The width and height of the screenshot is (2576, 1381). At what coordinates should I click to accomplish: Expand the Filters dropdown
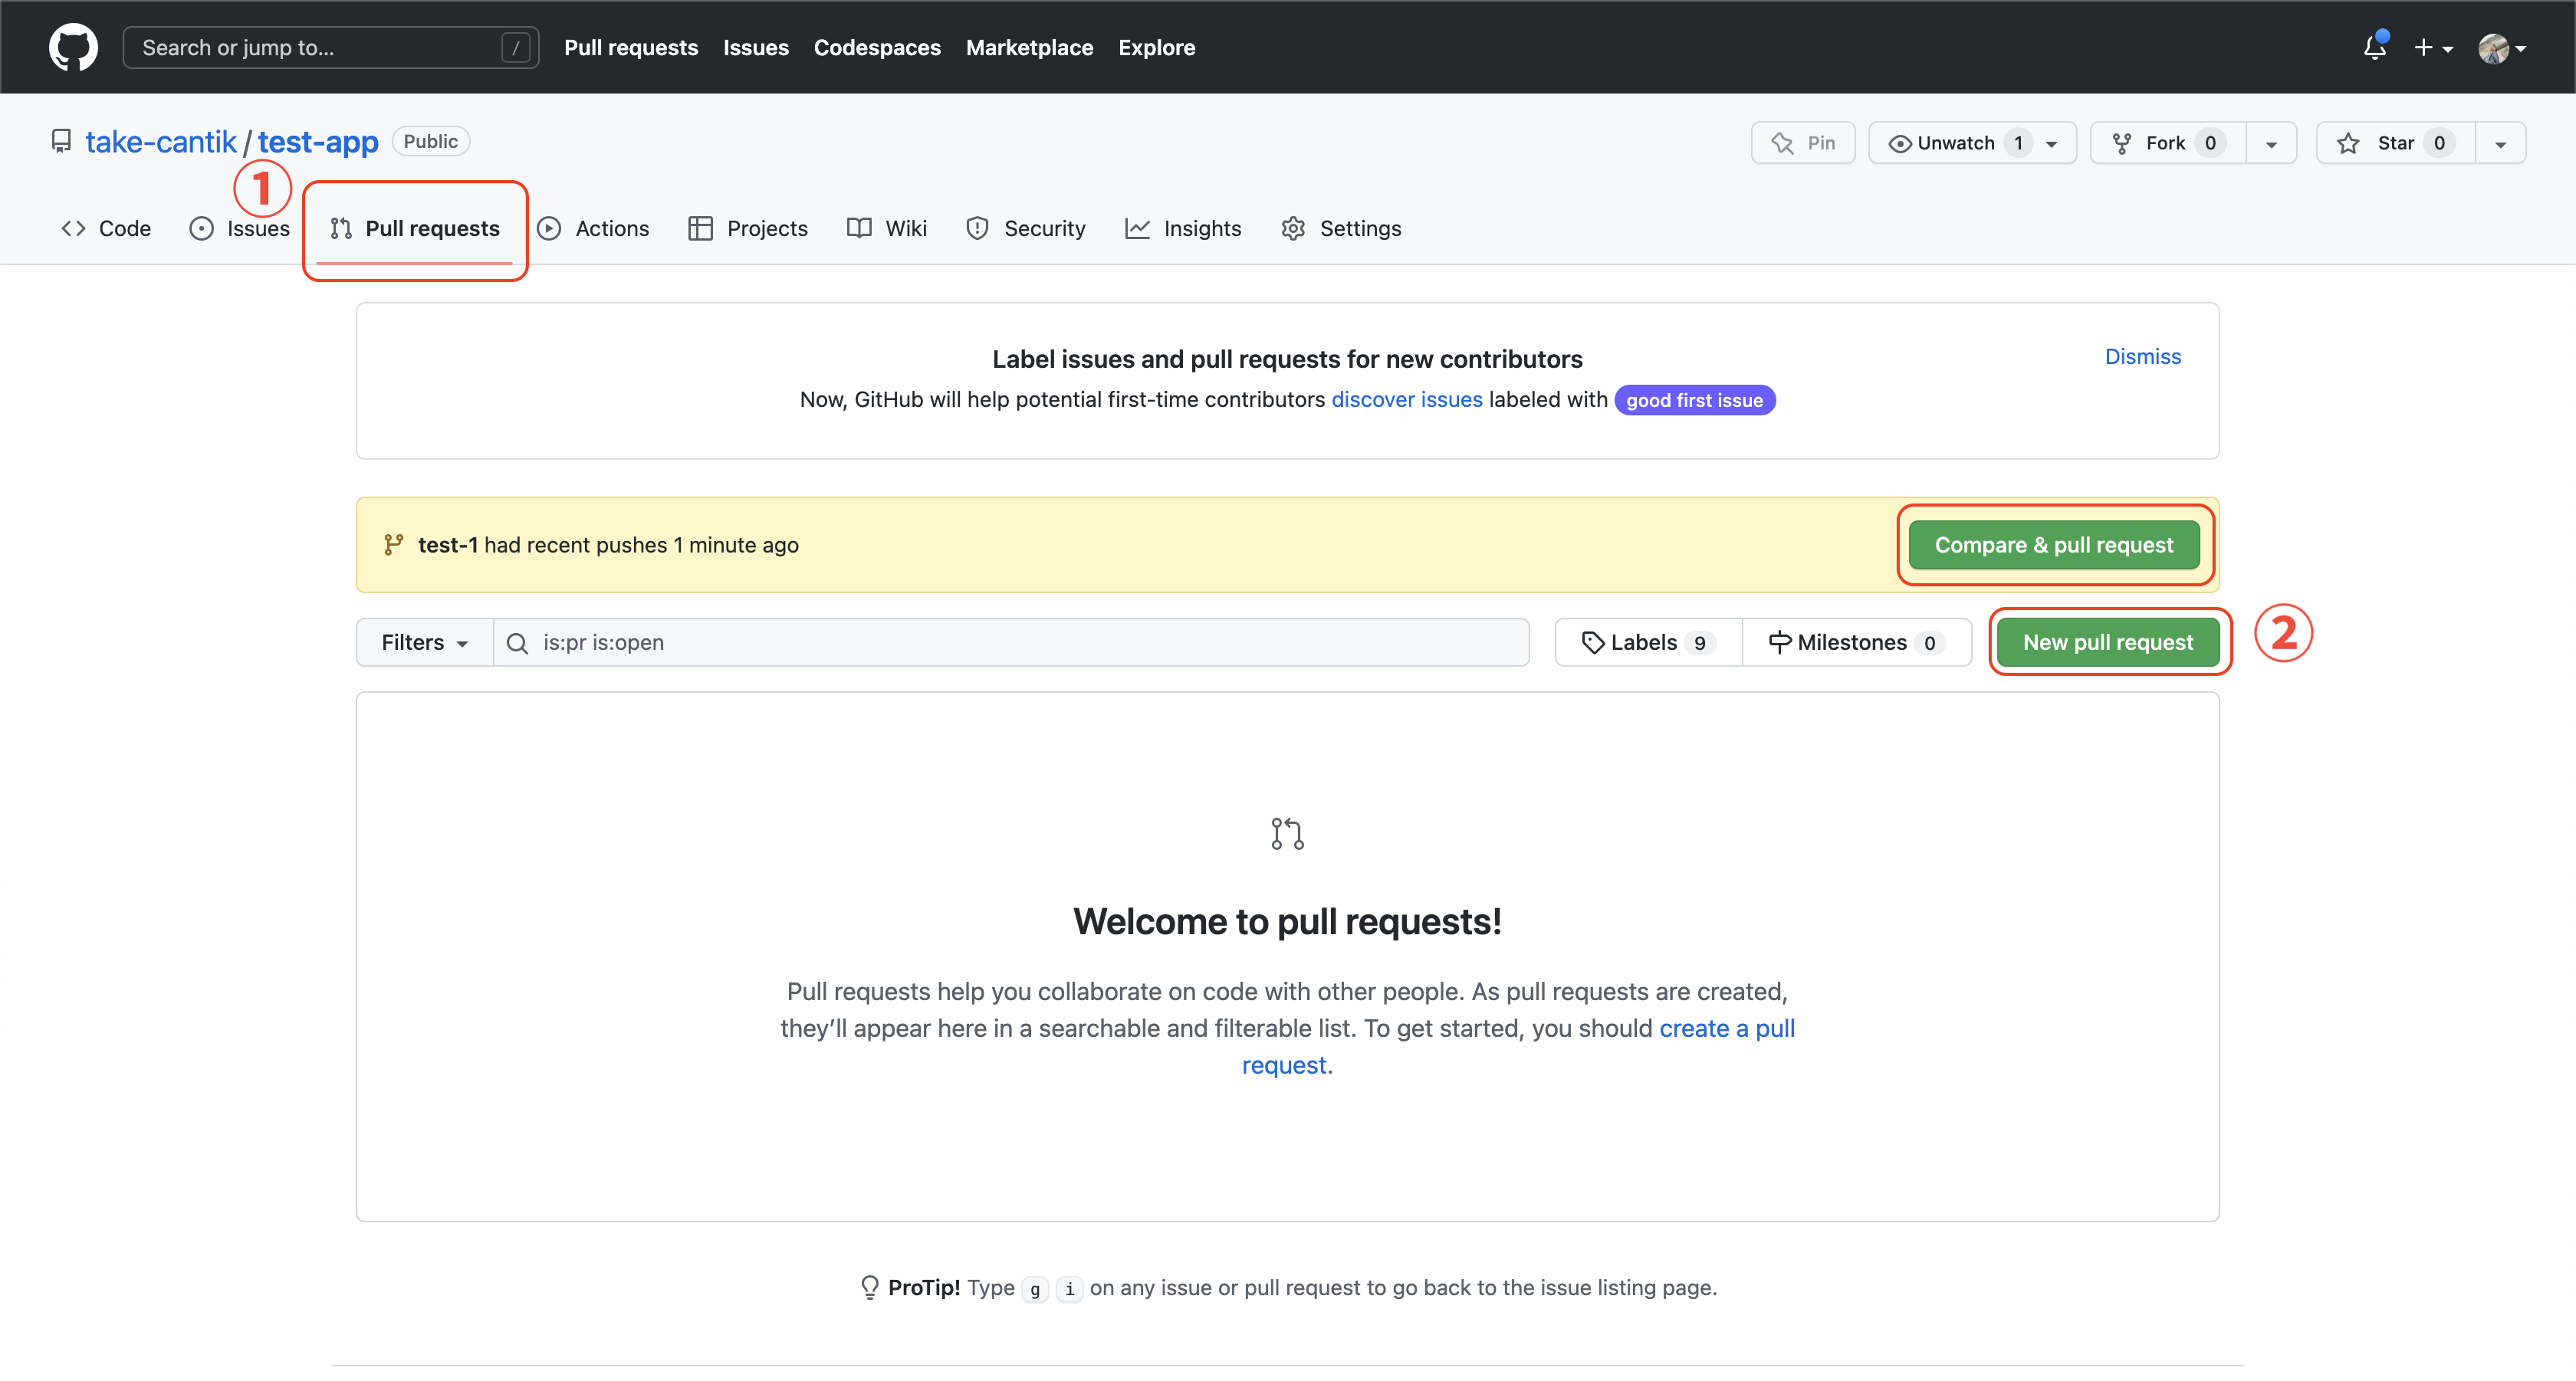click(x=424, y=642)
